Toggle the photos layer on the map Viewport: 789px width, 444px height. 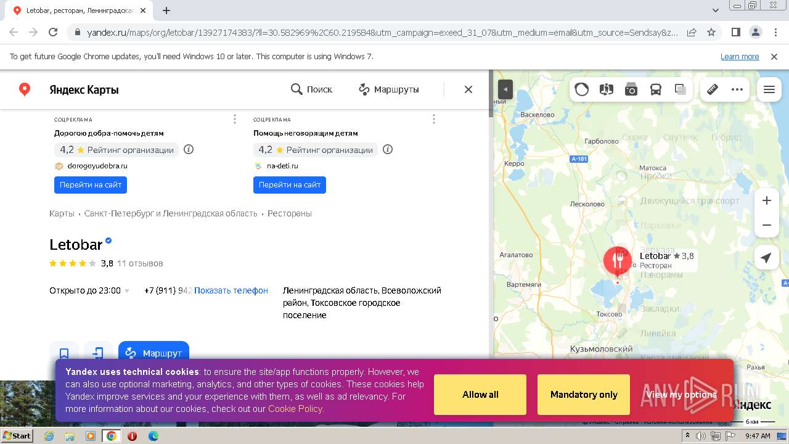631,89
